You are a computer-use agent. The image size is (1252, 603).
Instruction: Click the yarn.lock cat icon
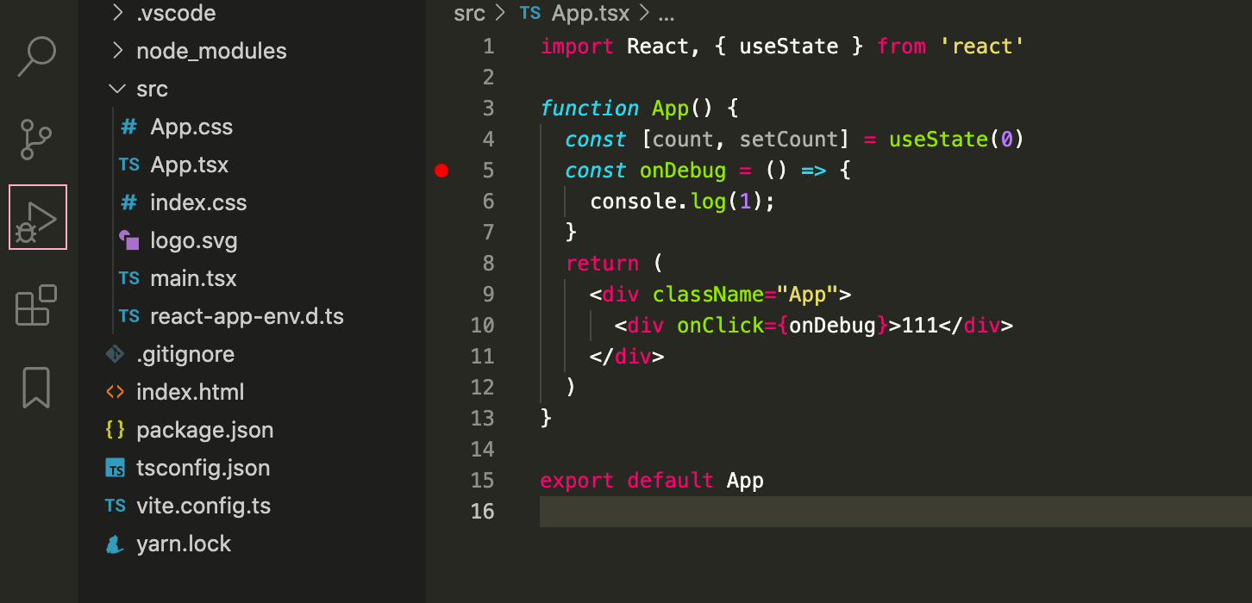click(x=115, y=544)
